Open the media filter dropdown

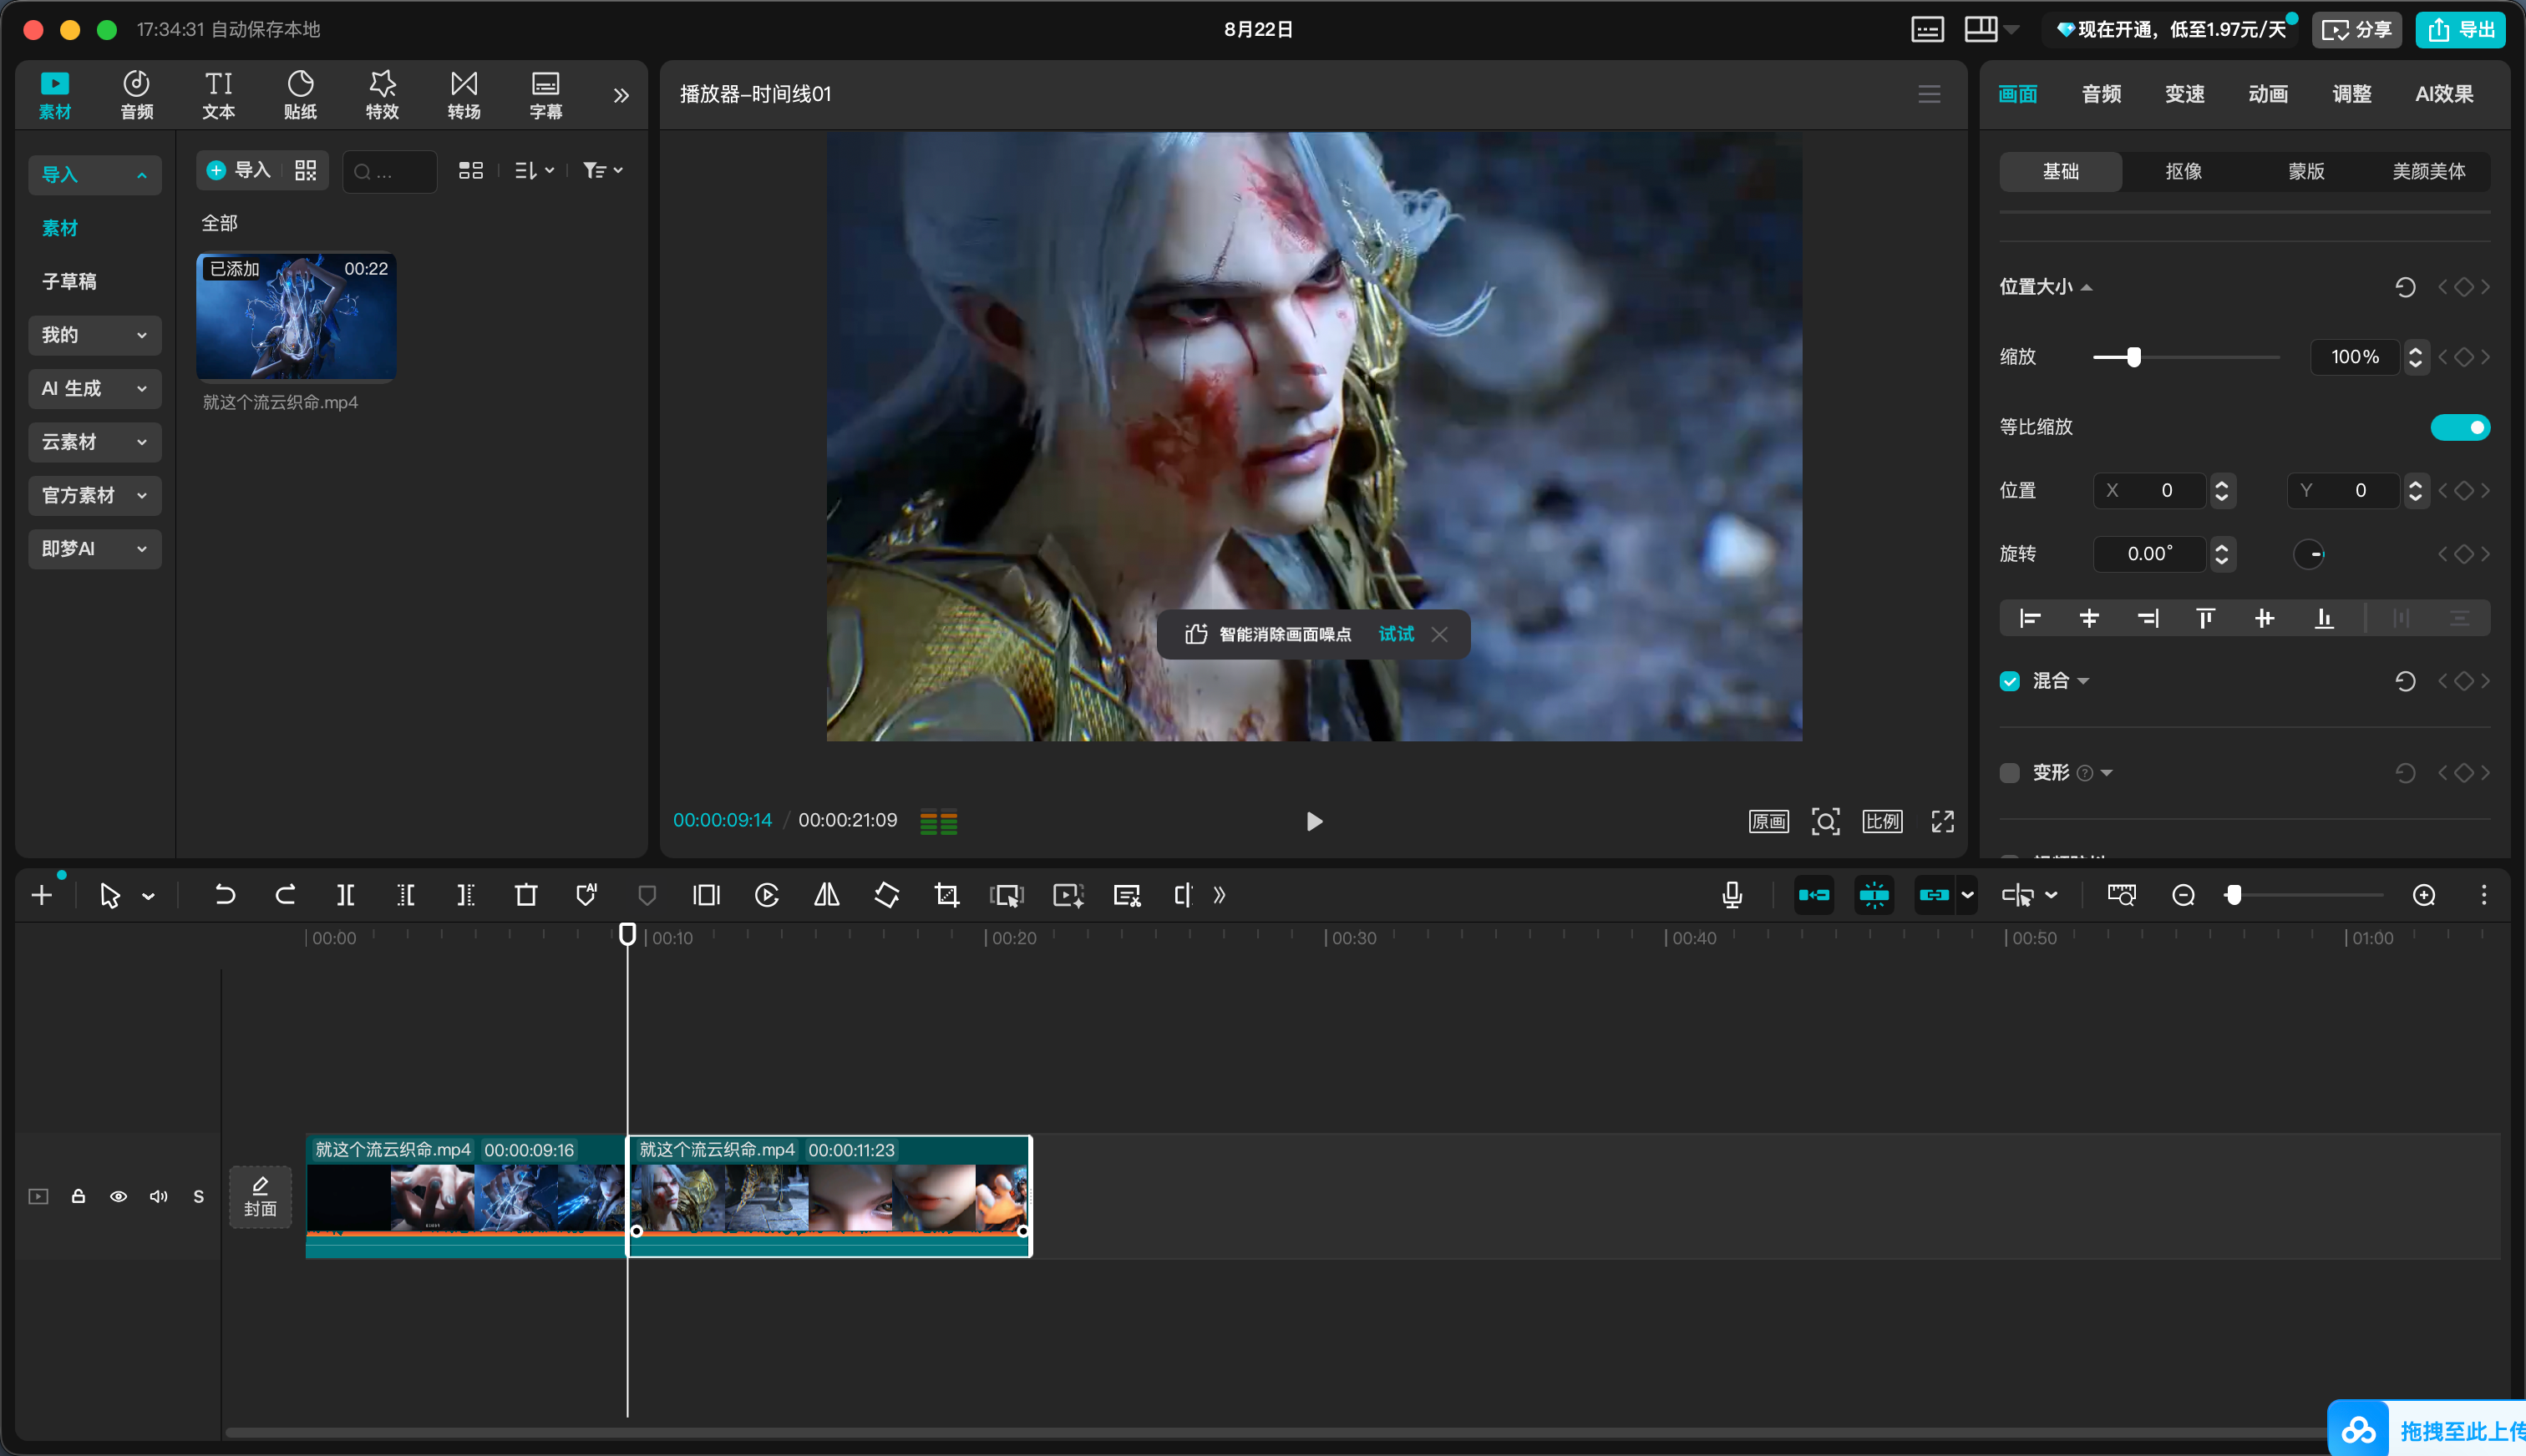pyautogui.click(x=602, y=171)
